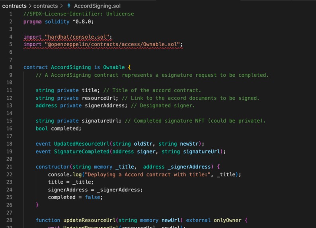This screenshot has height=228, width=316.
Task: Click the 'signer' parameter on line 19
Action: [146, 152]
